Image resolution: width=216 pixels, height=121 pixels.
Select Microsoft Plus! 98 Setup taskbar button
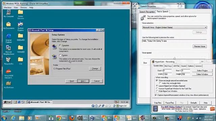40,102
